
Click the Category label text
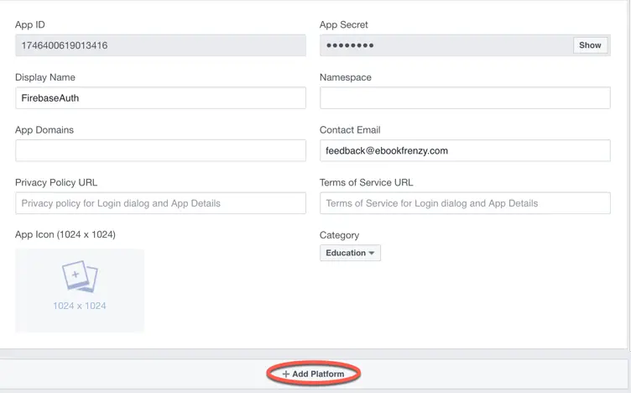tap(339, 235)
